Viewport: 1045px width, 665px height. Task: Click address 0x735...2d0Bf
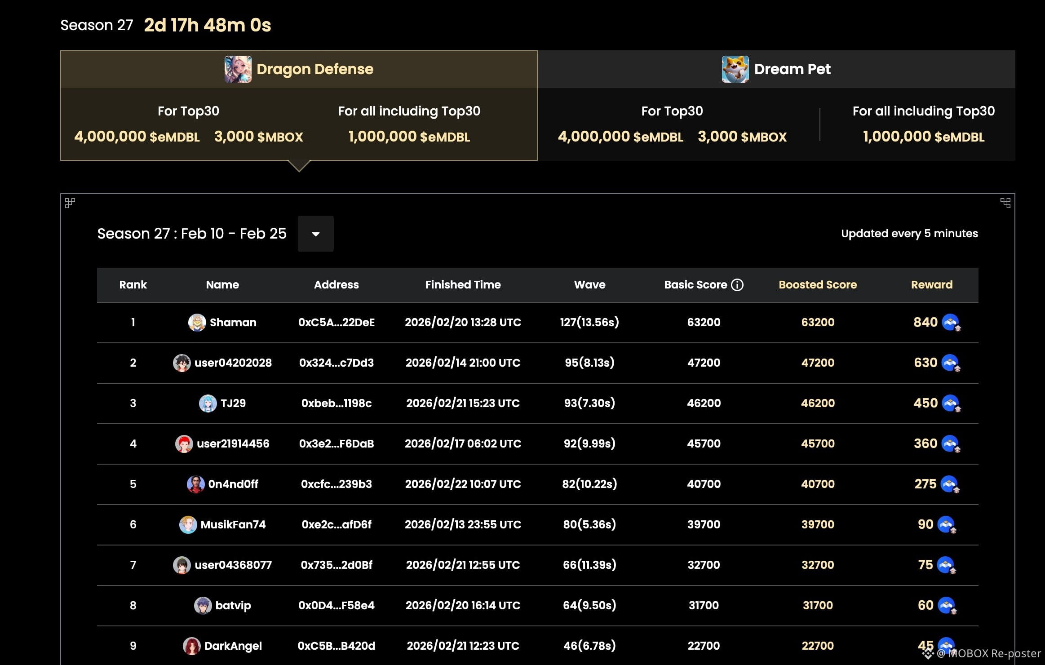point(337,565)
